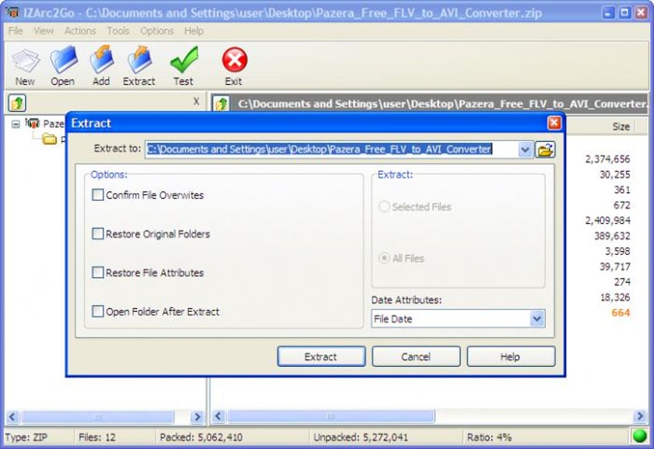Close the Extract dialog with the red X

[554, 123]
